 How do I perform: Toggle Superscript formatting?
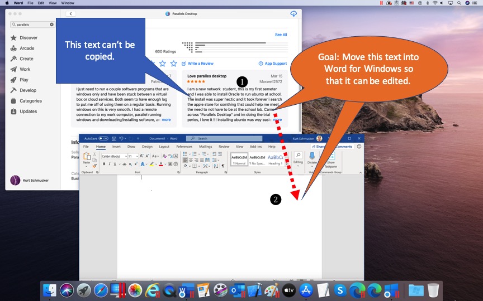point(135,164)
